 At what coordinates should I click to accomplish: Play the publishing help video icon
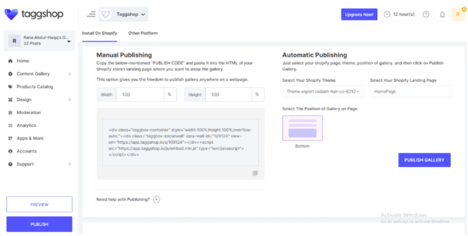(x=157, y=199)
